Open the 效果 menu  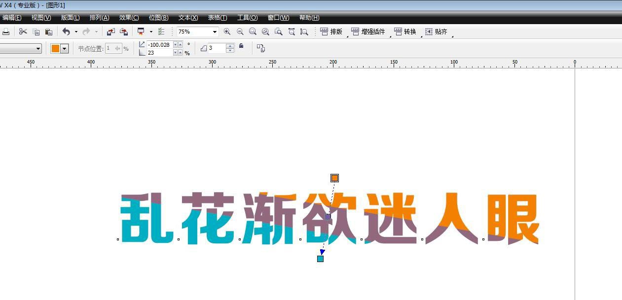[128, 17]
